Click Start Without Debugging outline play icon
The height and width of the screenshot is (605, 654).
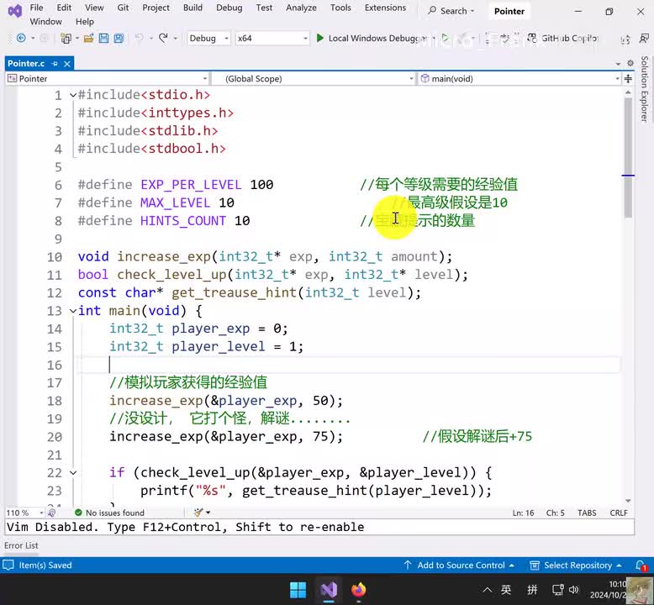pyautogui.click(x=446, y=39)
